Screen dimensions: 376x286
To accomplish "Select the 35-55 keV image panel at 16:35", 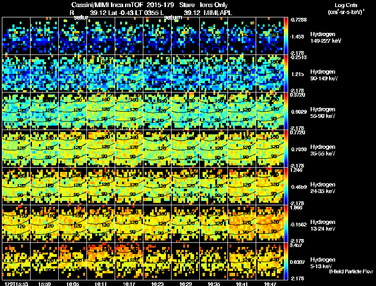I will [214, 149].
